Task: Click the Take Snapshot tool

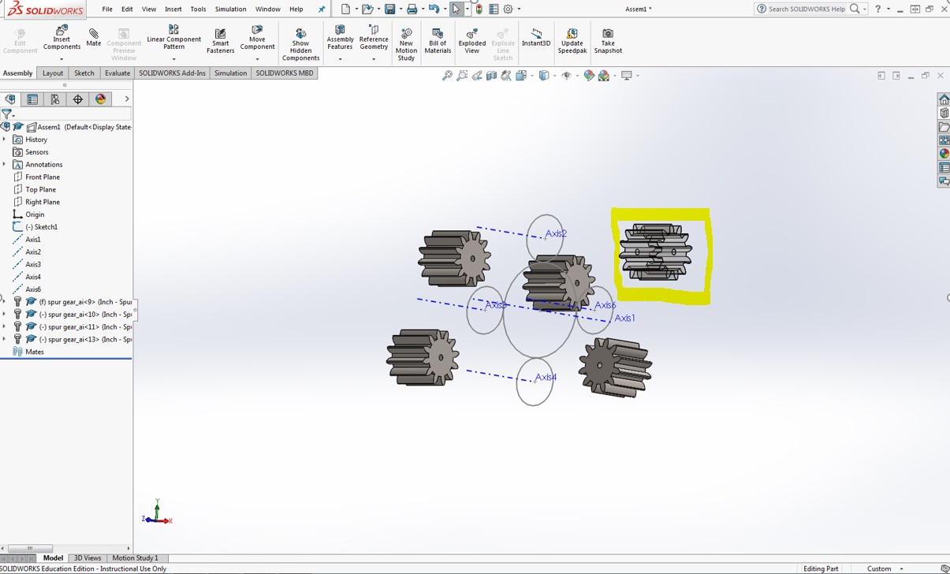Action: click(x=608, y=41)
